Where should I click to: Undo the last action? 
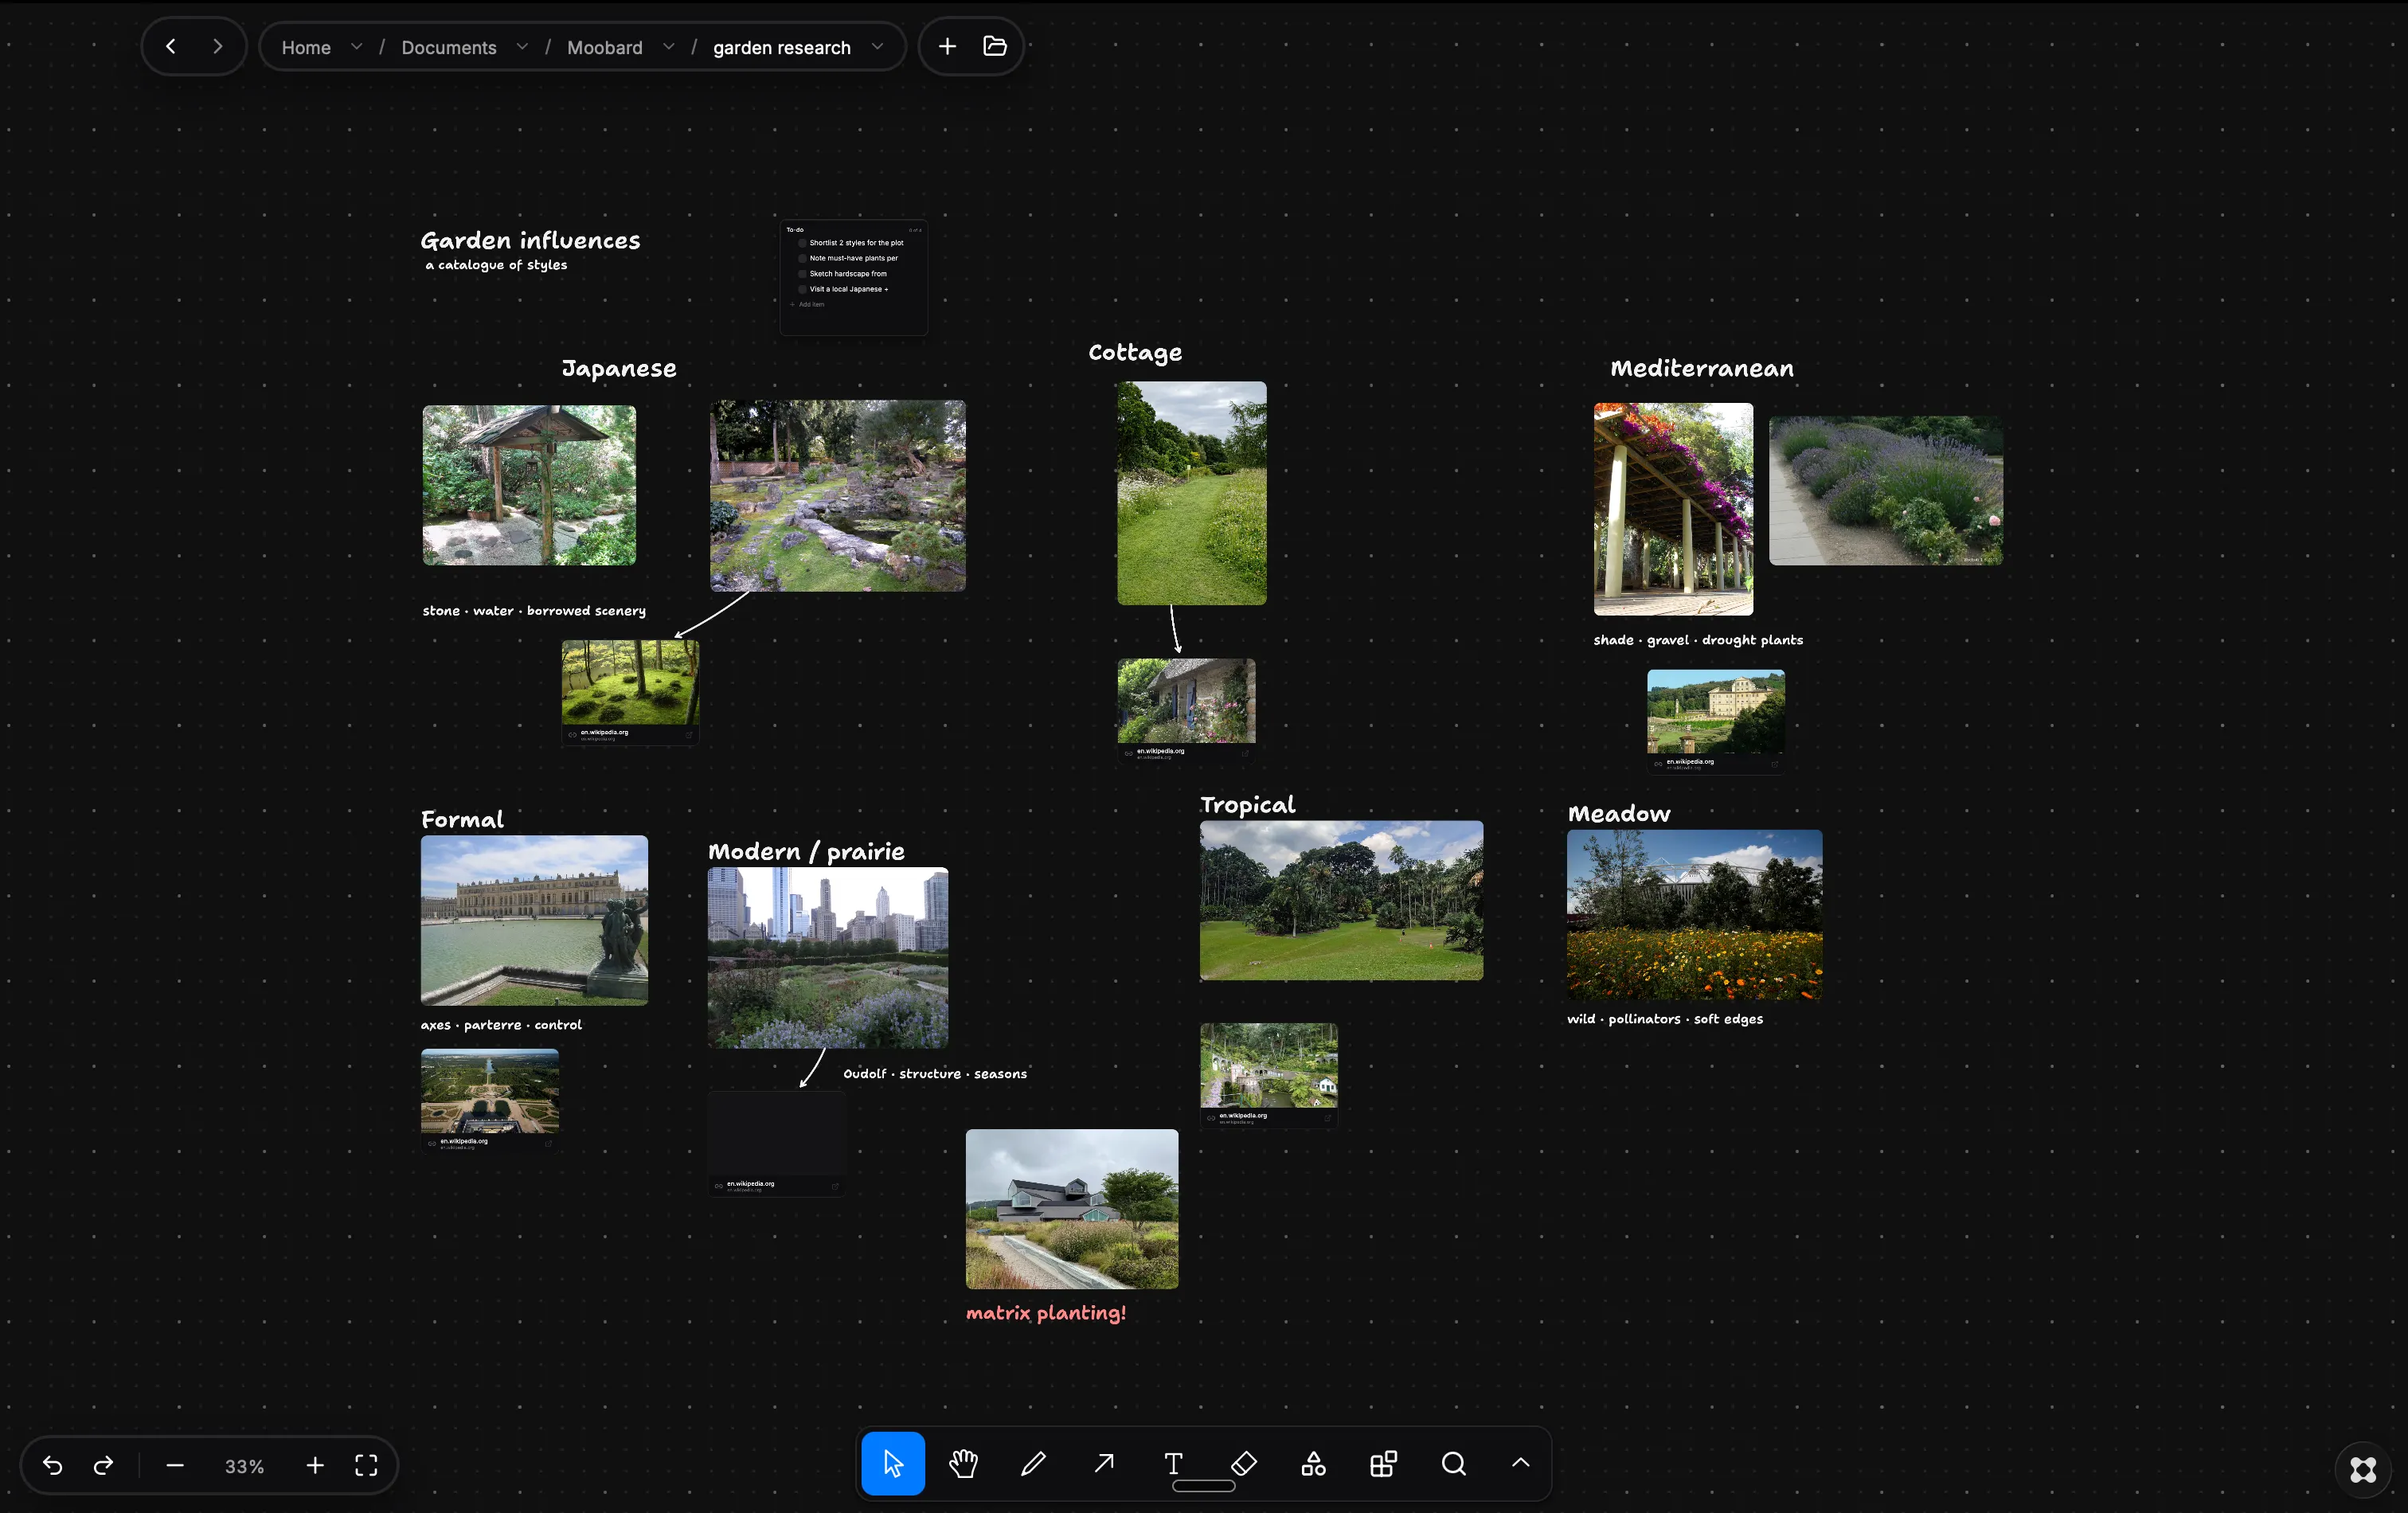tap(53, 1465)
